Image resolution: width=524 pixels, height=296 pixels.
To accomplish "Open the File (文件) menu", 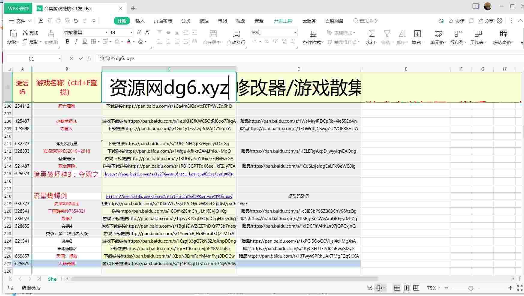I will coord(20,21).
